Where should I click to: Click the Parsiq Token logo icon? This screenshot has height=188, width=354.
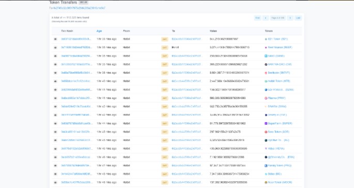click(x=266, y=166)
